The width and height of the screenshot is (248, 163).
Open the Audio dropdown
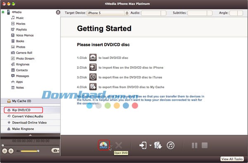[154, 13]
